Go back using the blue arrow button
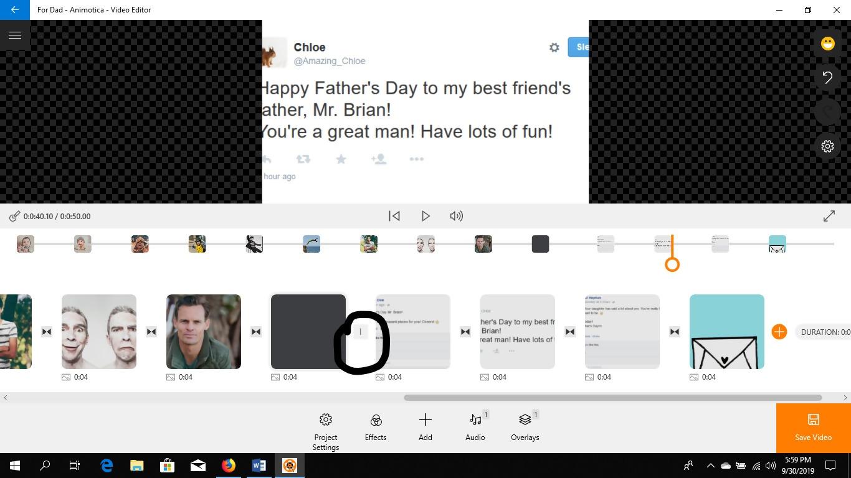Viewport: 851px width, 478px height. click(15, 10)
